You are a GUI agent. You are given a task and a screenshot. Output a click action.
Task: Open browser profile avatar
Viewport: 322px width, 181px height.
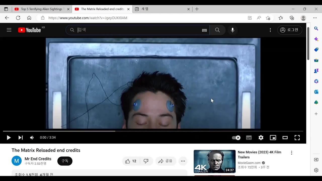click(x=303, y=18)
